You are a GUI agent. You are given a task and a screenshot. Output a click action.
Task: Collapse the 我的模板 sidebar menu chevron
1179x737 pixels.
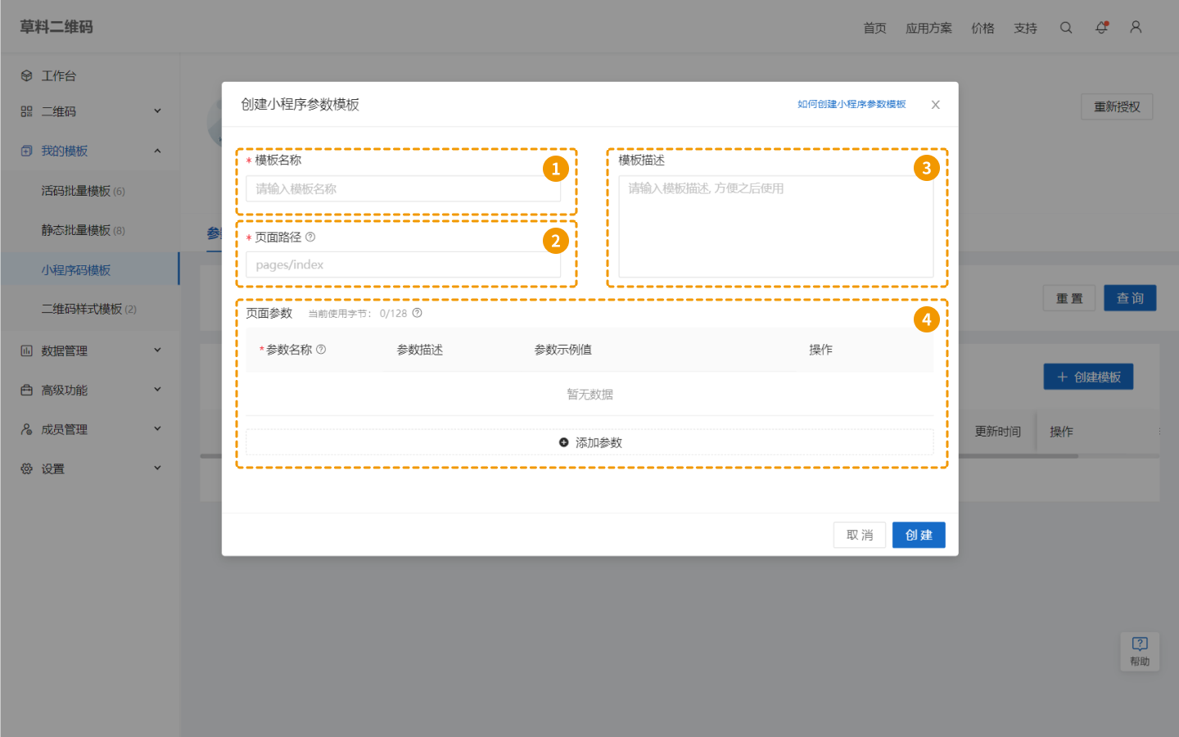click(x=157, y=151)
